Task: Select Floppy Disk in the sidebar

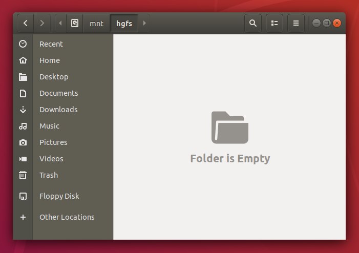Action: point(59,197)
